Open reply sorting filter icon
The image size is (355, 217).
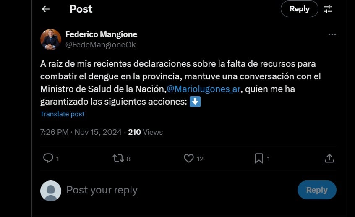tap(328, 9)
